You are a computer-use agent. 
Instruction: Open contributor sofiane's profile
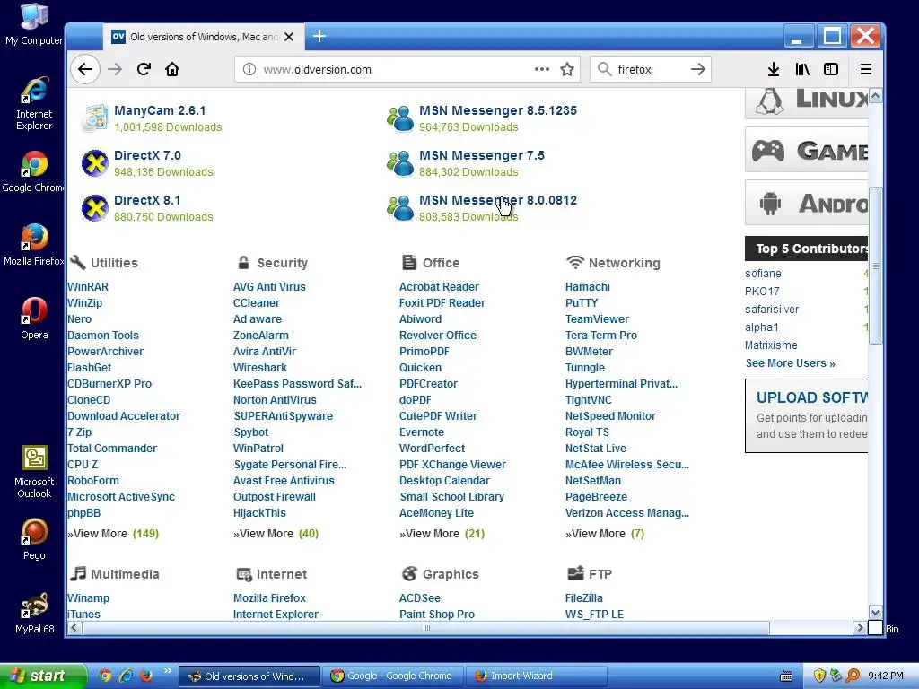point(763,273)
